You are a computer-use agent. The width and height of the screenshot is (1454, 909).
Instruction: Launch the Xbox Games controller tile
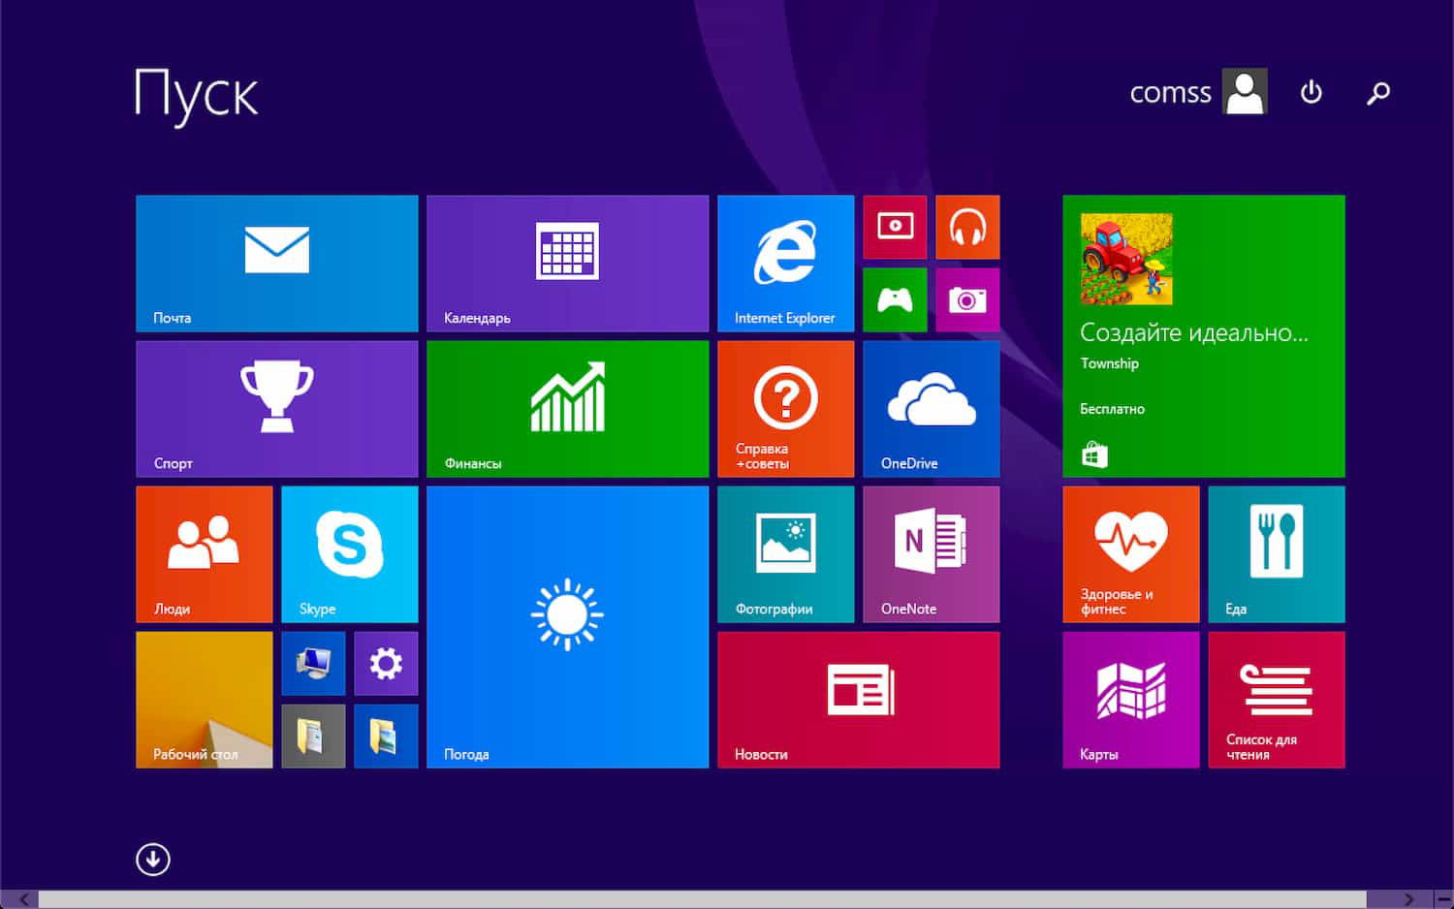[894, 299]
